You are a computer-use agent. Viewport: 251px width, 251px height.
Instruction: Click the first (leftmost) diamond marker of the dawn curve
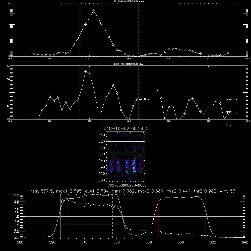(x=30, y=49)
